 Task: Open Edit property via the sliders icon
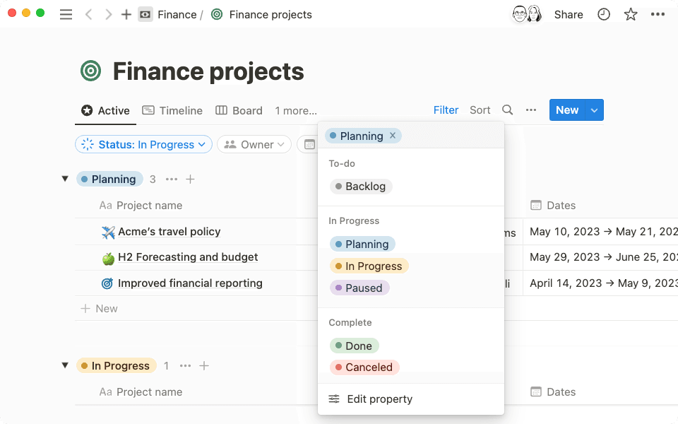(334, 399)
